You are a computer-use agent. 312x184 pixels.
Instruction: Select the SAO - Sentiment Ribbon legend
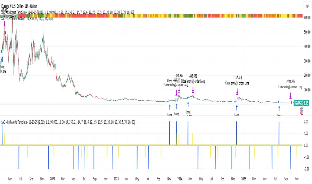click(27, 19)
